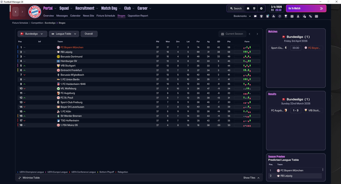
Task: Click the minimise arrows icon beside Minimise Table
Action: coord(19,178)
